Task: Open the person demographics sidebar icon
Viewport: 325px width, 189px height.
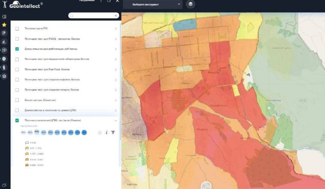Action: click(4, 67)
